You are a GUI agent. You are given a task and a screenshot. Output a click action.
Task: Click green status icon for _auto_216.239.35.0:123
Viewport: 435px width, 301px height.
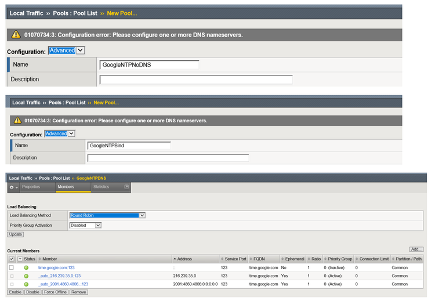tap(26, 276)
